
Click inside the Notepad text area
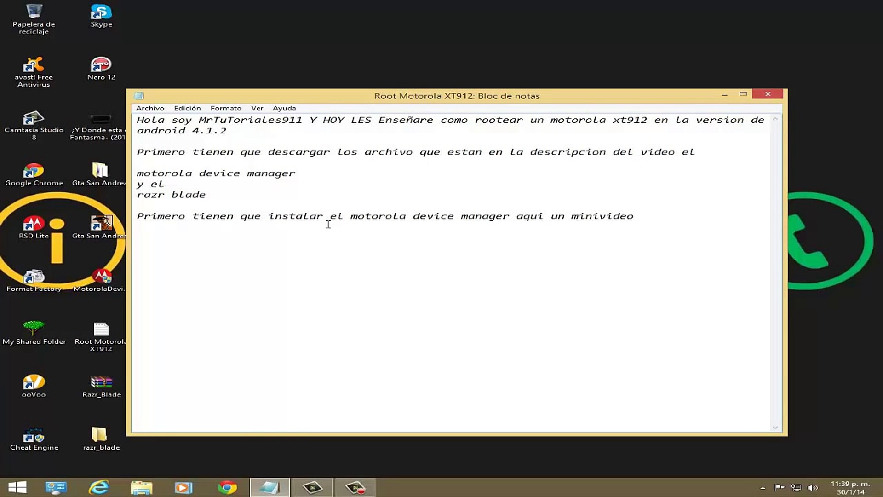click(451, 322)
